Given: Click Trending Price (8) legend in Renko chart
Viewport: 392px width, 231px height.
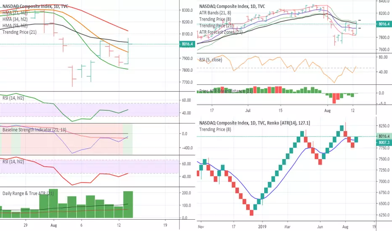Looking at the screenshot, I should [215, 129].
